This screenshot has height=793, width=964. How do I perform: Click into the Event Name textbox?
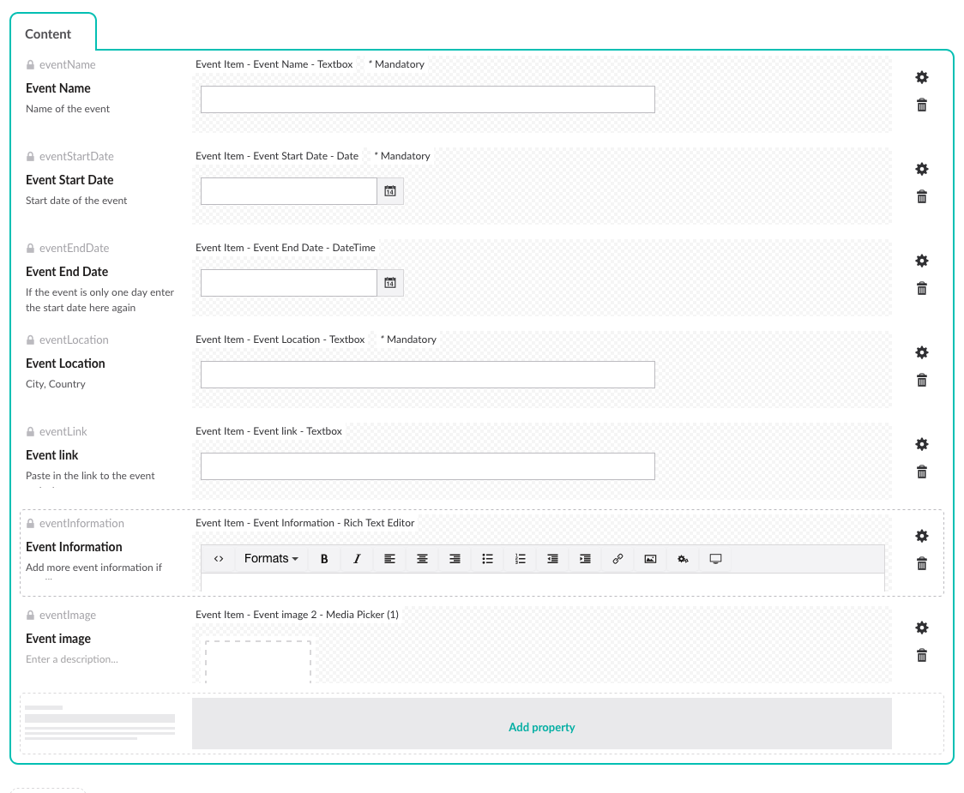coord(427,99)
